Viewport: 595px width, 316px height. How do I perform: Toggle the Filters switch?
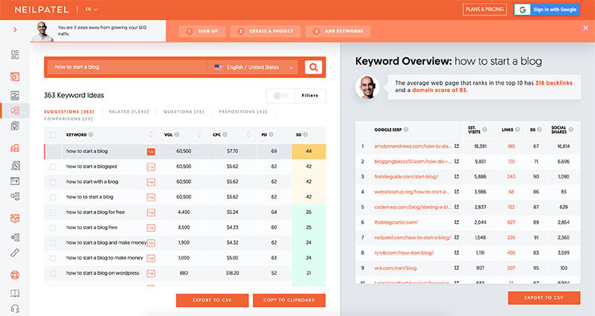click(x=281, y=96)
